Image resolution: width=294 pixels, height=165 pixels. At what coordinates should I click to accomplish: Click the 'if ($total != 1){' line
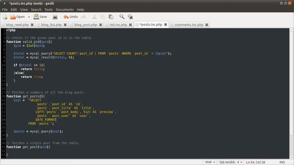pos(29,65)
